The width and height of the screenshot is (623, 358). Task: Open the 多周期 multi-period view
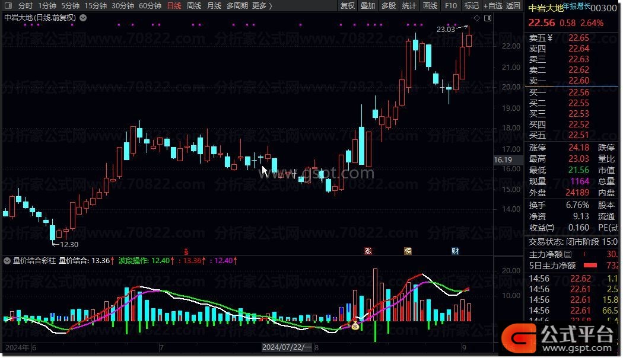(x=237, y=6)
